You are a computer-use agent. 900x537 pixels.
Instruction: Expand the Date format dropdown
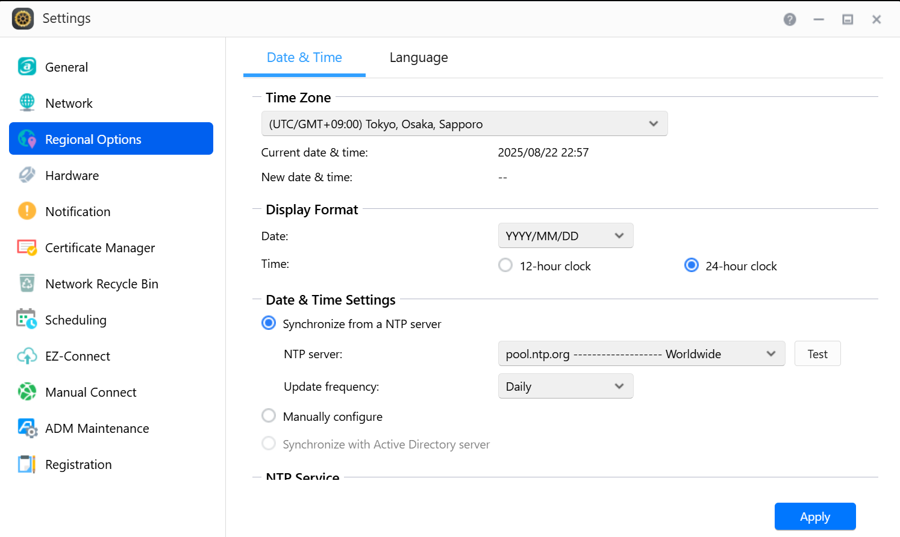click(565, 236)
